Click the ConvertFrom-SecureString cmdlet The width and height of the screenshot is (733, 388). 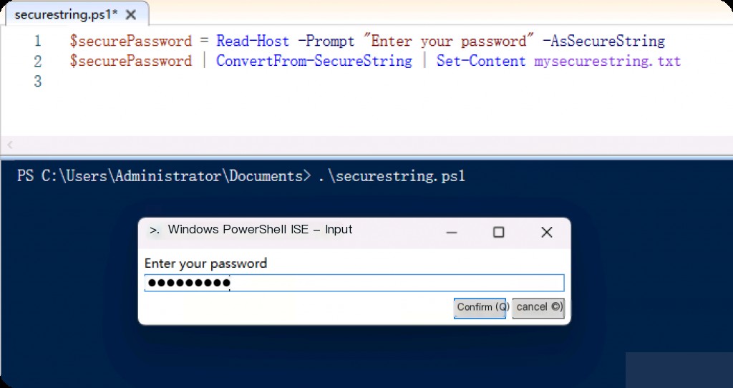(314, 62)
